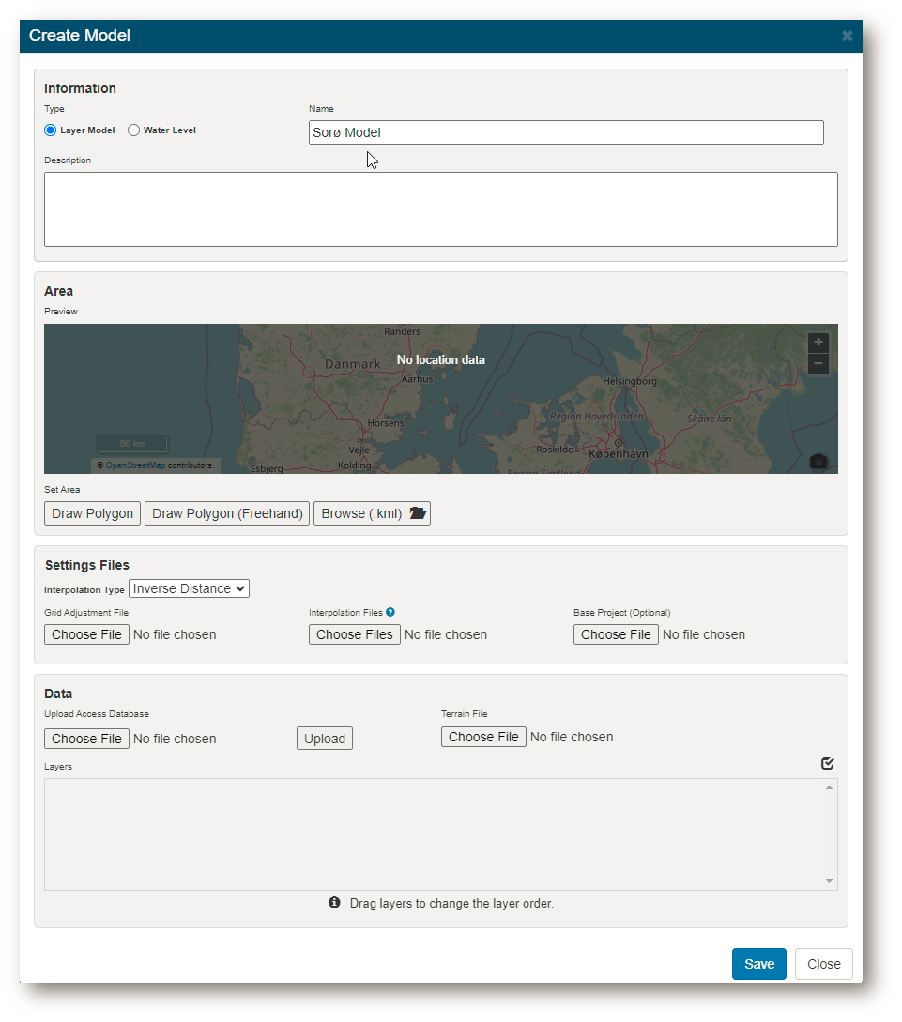Screen dimensions: 902x1022
Task: Click the info icon by drag layers hint
Action: point(334,902)
